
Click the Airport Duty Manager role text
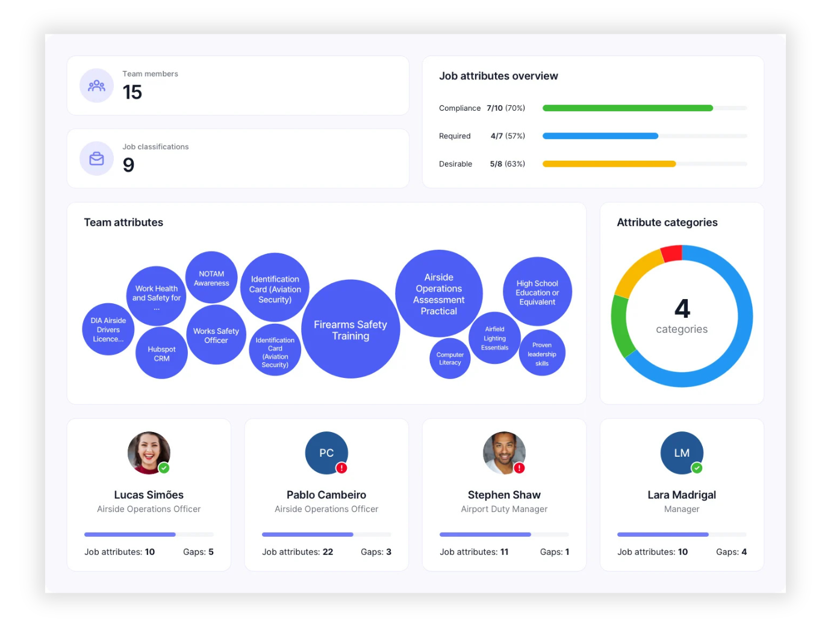click(504, 509)
